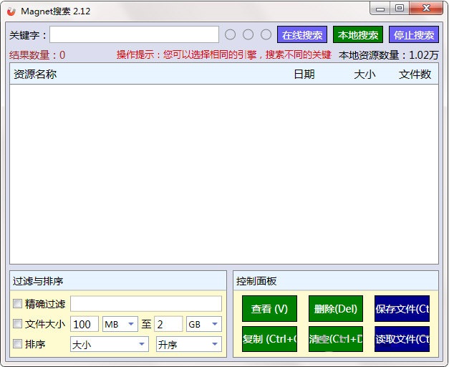Click the 本地资源数量：1.02万 label
This screenshot has width=449, height=367.
(389, 54)
